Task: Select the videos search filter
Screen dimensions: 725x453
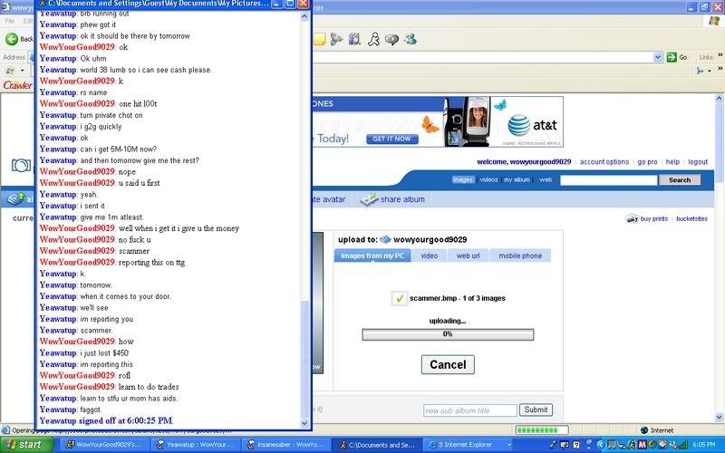Action: [489, 180]
